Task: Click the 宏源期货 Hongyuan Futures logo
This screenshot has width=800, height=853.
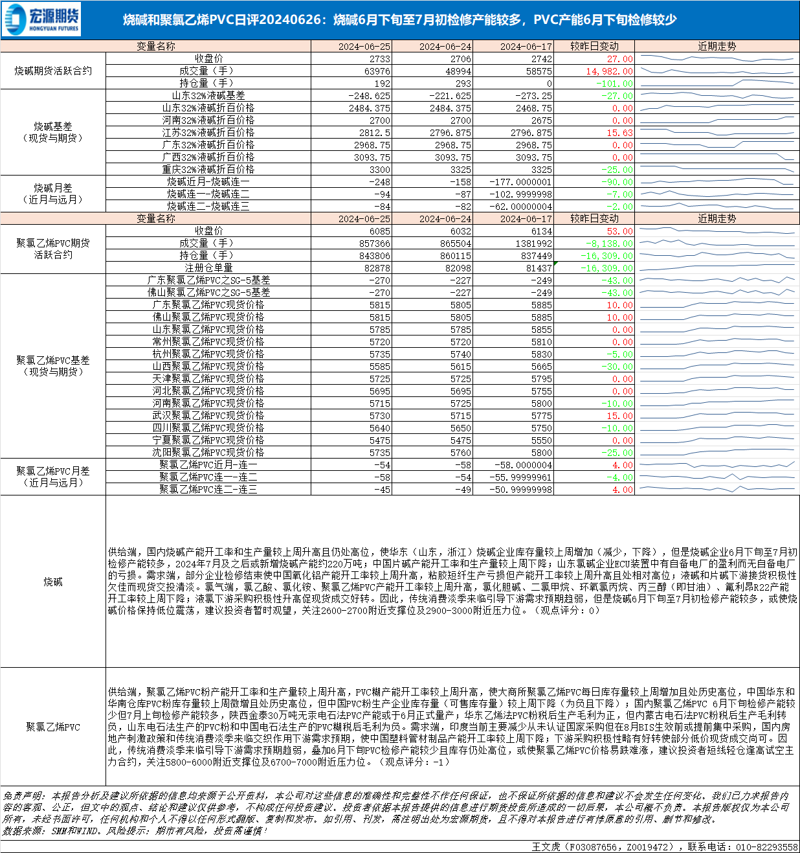Action: [x=41, y=19]
